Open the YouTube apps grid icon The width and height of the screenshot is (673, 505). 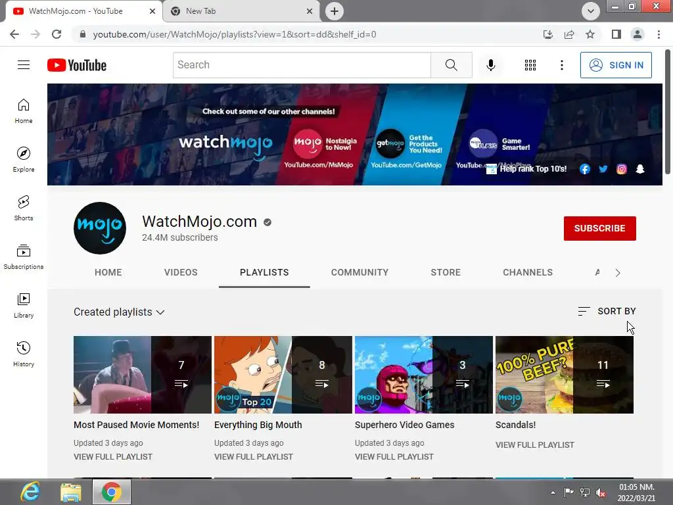point(530,65)
